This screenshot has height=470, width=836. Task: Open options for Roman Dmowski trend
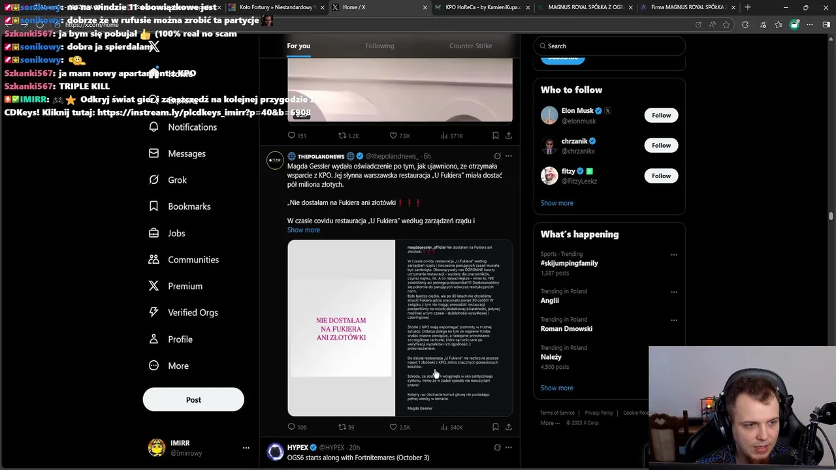pyautogui.click(x=674, y=321)
